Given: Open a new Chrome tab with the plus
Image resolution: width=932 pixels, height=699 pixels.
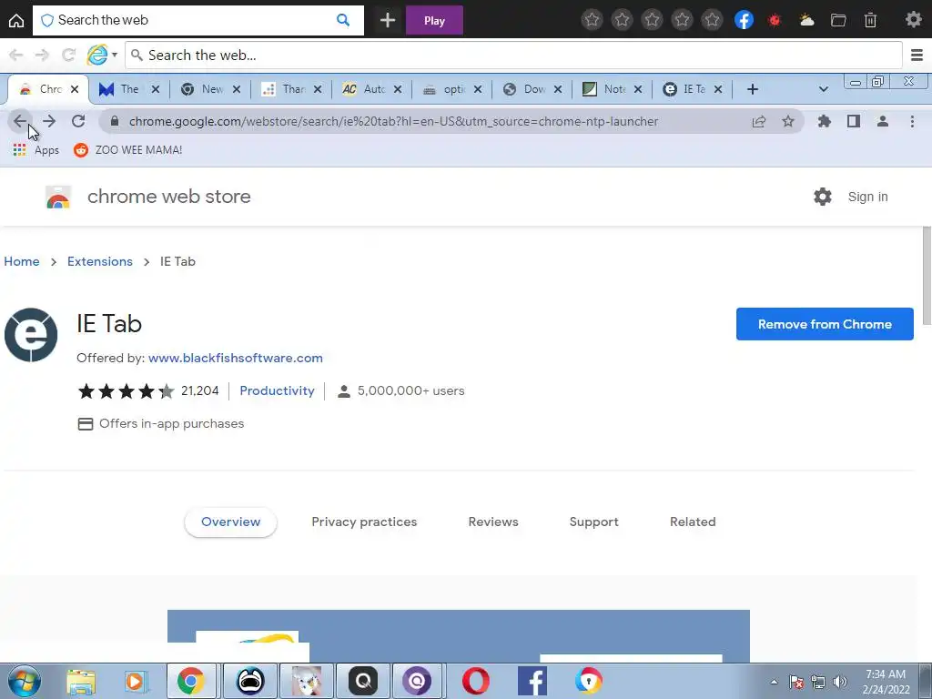Looking at the screenshot, I should coord(753,89).
